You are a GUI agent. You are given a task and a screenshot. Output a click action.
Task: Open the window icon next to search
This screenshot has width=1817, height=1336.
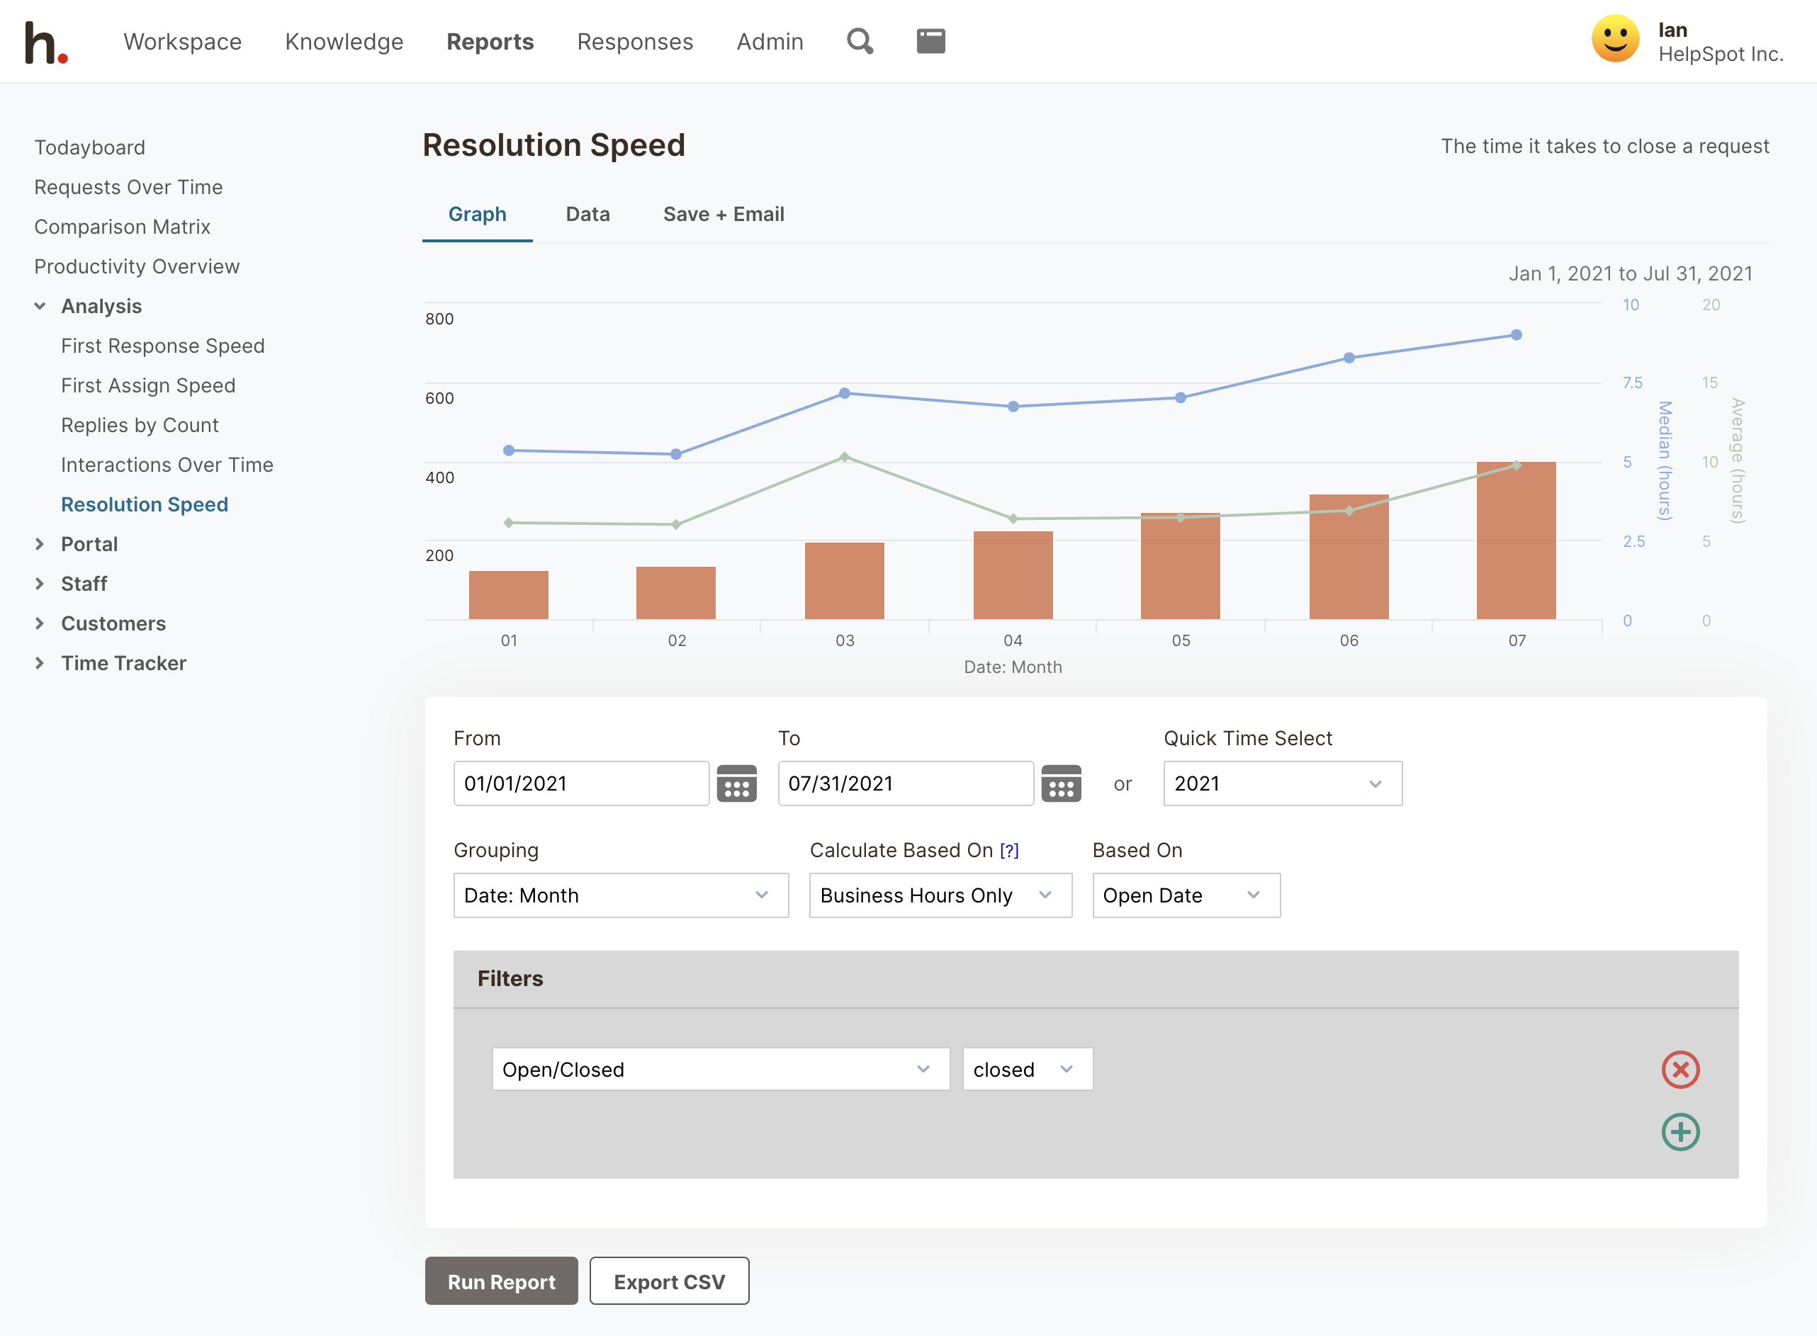tap(930, 41)
